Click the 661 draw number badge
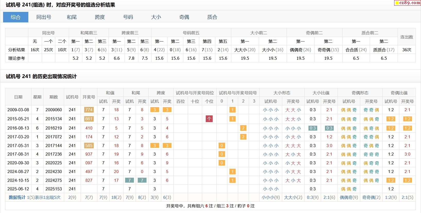421x213 pixels. click(89, 119)
